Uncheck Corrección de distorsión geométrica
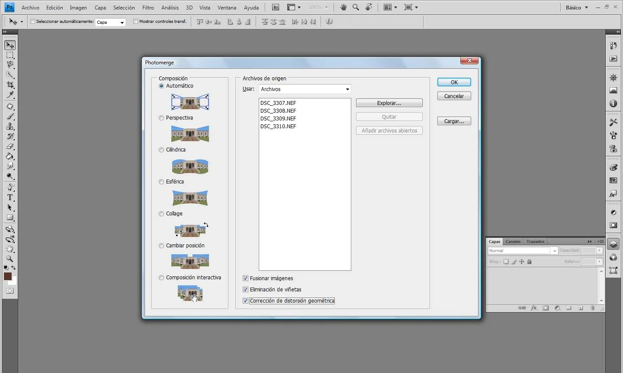623x373 pixels. pos(246,301)
